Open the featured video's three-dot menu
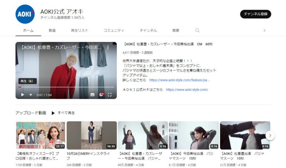Image resolution: width=286 pixels, height=168 pixels. pos(108,47)
